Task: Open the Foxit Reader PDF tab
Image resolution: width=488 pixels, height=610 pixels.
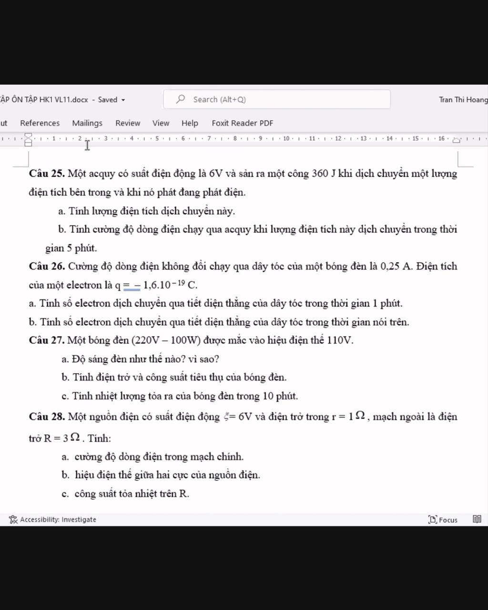Action: point(243,123)
